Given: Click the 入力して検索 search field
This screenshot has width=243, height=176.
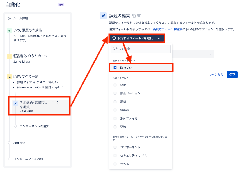Looking at the screenshot, I should (141, 49).
